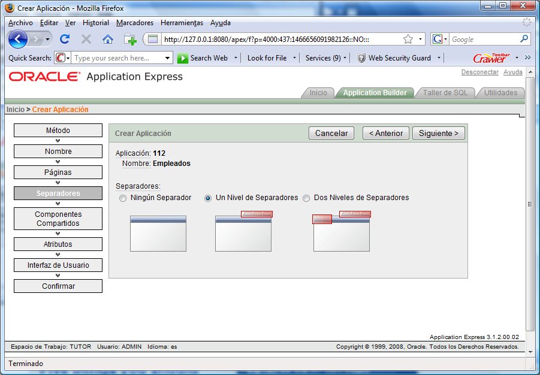The height and width of the screenshot is (375, 540).
Task: Open the Archivo menu
Action: (x=20, y=23)
